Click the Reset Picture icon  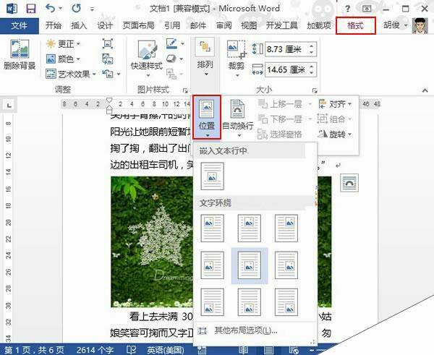[107, 74]
